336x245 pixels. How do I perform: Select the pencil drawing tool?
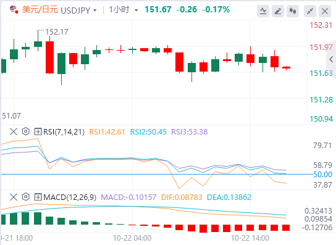(278, 11)
